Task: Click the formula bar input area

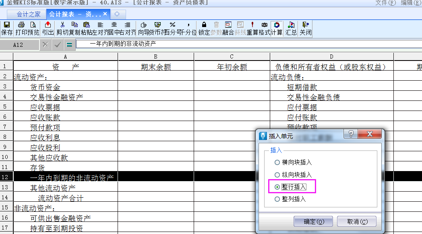Action: point(161,44)
